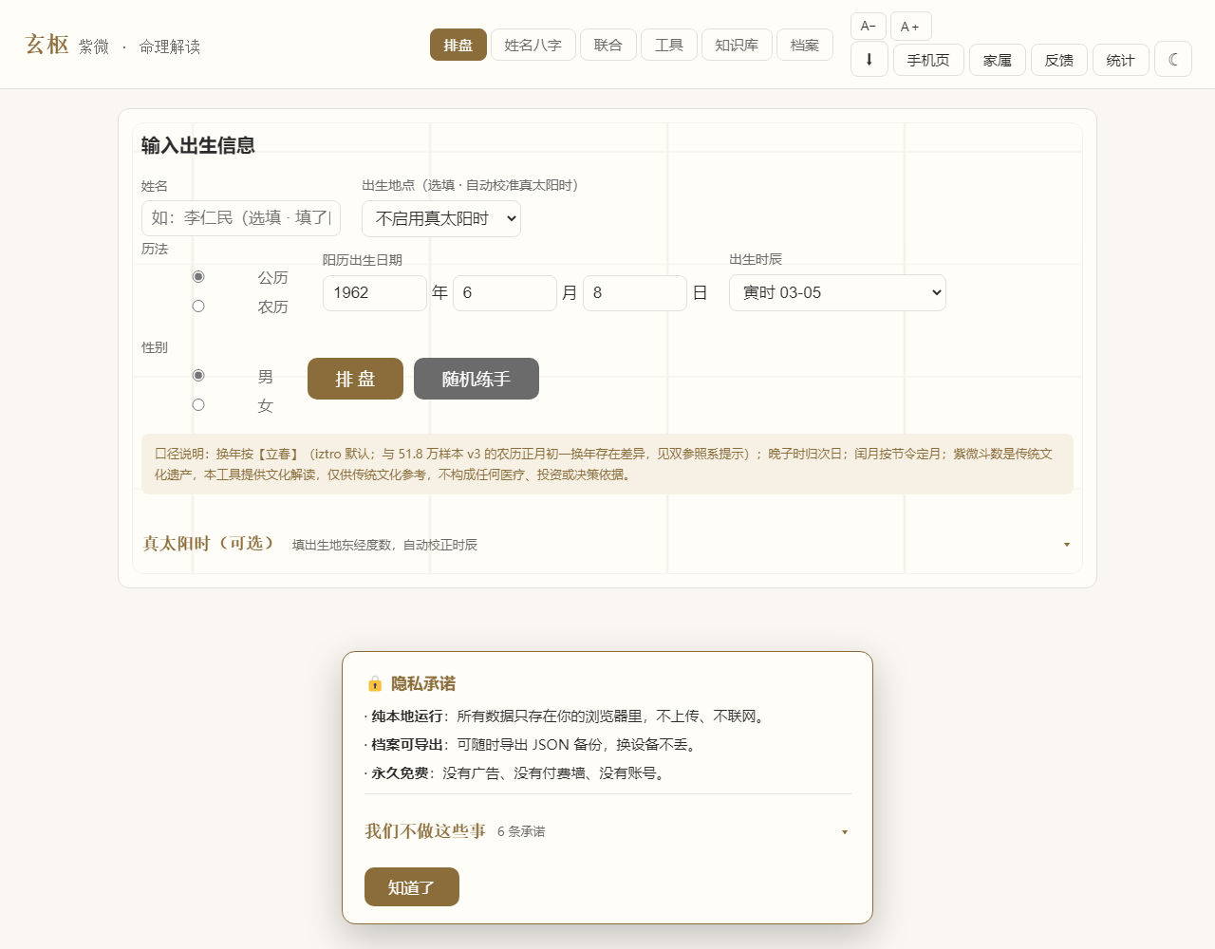Click the lock icon beside 隐私承诺

pyautogui.click(x=374, y=684)
